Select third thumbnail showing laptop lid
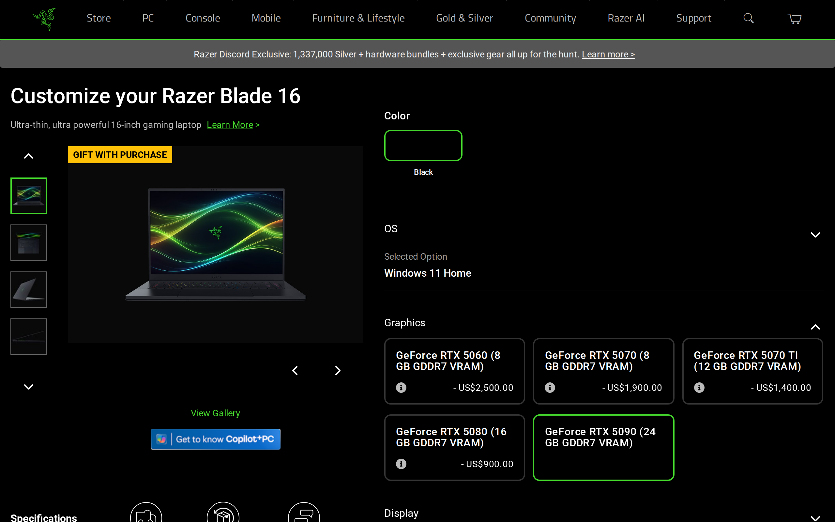835x522 pixels. click(29, 289)
